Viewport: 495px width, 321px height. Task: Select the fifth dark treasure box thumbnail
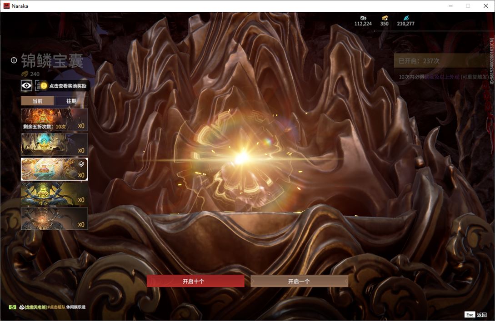54,218
